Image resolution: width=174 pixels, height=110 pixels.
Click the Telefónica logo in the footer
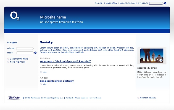point(14,98)
